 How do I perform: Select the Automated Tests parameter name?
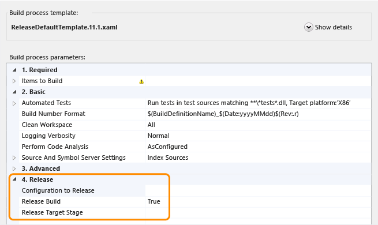tap(46, 103)
